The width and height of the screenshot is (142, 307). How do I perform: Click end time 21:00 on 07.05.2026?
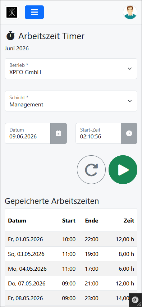92,284
